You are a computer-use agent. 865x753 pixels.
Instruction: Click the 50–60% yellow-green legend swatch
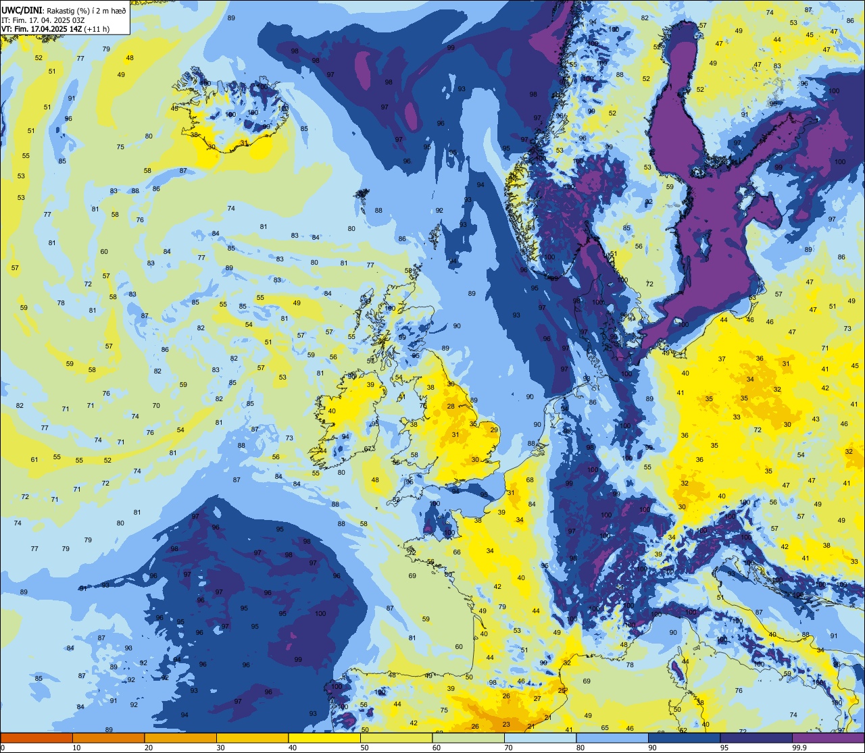click(x=396, y=738)
